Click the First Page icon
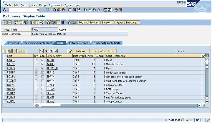The image size is (212, 124). (85, 10)
